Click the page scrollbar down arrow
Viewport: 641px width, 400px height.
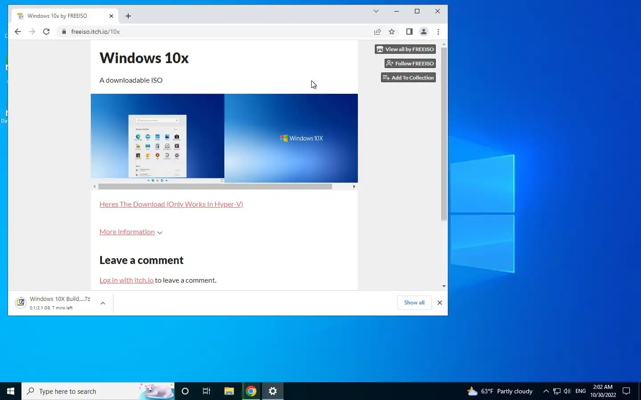pyautogui.click(x=444, y=287)
